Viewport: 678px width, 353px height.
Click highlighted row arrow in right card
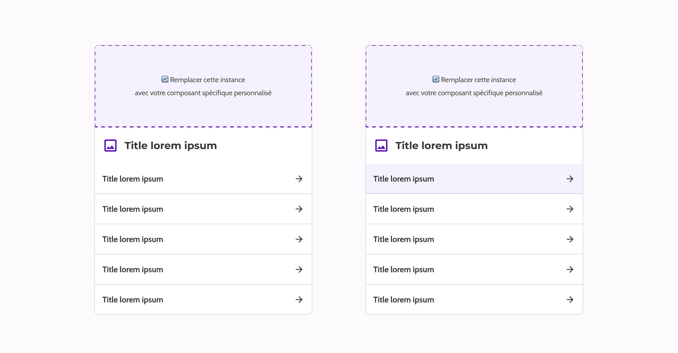pos(570,179)
